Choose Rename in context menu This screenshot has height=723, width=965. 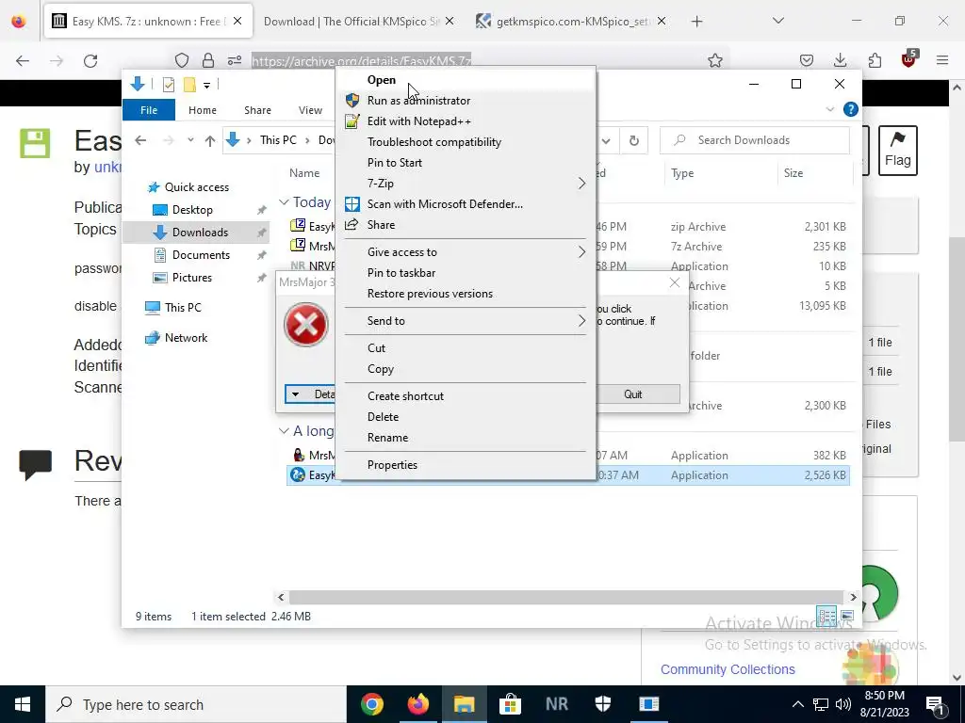(x=387, y=438)
